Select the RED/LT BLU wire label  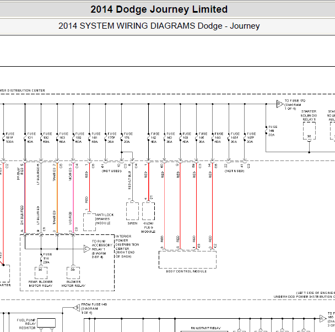coord(129,180)
